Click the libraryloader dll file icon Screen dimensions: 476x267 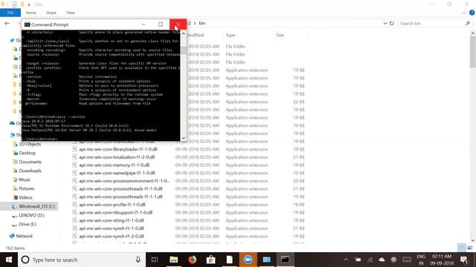74,149
